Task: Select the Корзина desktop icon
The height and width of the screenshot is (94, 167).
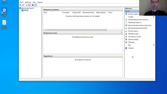Action: click(x=4, y=2)
